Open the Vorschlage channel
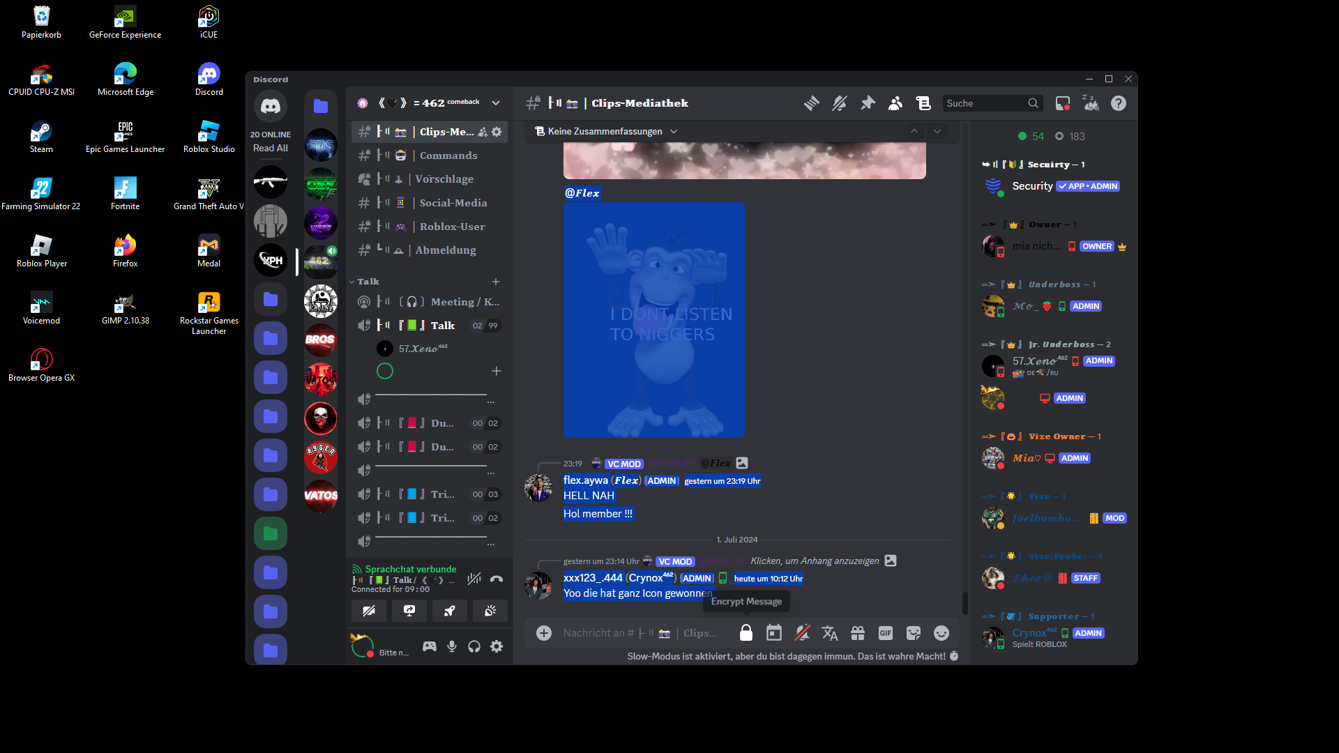Screen dimensions: 1339x753 (x=429, y=179)
